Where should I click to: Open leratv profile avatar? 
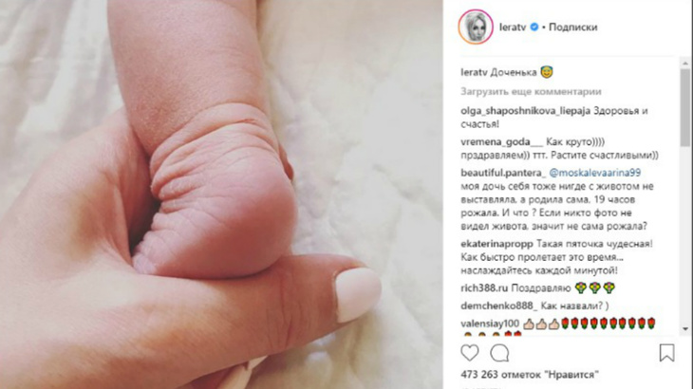(476, 27)
